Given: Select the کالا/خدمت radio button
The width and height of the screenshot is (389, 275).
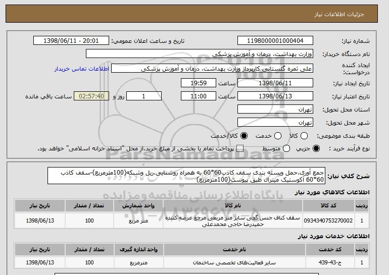Looking at the screenshot, I should (x=244, y=136).
